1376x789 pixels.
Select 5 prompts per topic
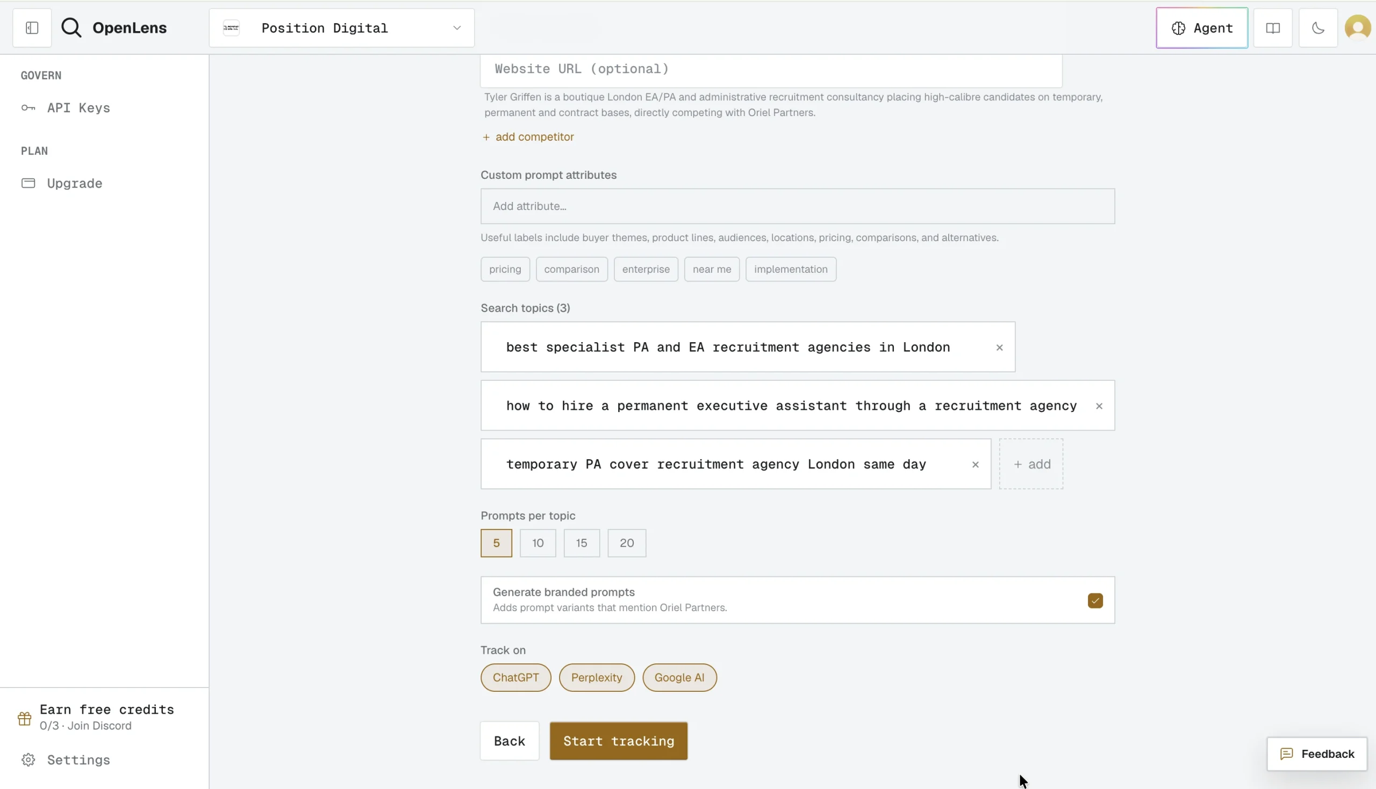click(496, 542)
